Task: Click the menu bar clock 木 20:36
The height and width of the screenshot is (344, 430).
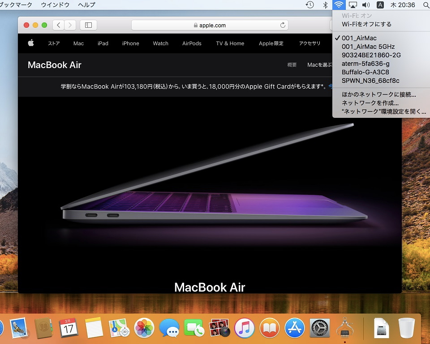Action: [403, 4]
